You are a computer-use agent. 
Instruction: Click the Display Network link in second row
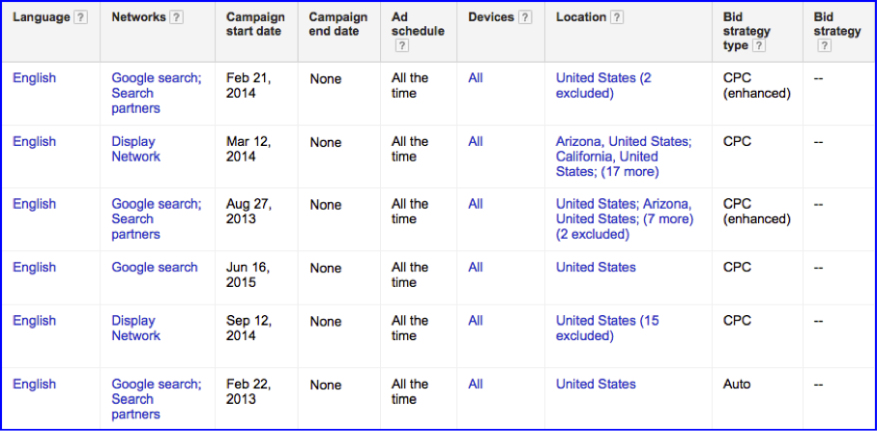point(136,149)
